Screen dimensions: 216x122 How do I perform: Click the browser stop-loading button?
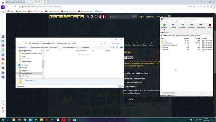(x=16, y=7)
